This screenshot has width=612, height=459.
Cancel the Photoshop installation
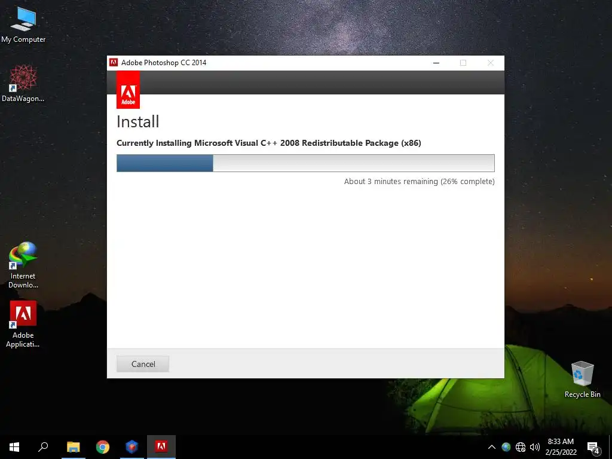pyautogui.click(x=143, y=364)
